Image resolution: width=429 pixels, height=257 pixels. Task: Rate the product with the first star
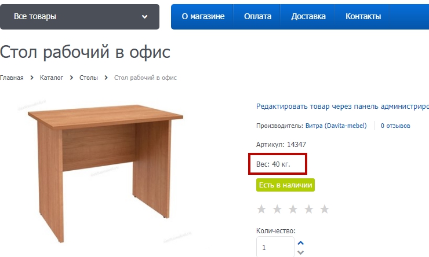click(x=261, y=209)
